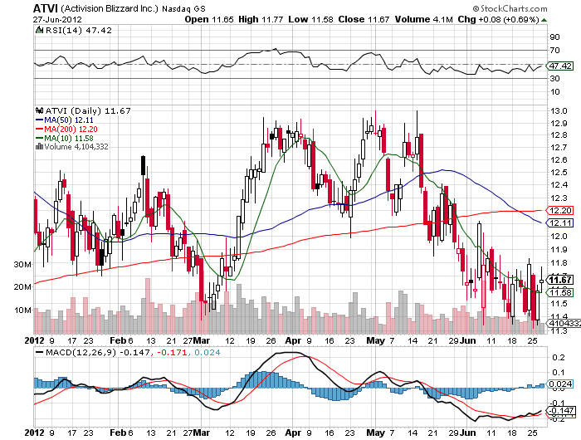Click the Volume 4,104,332 legend text
Viewport: 581px width, 440px height.
coord(76,147)
